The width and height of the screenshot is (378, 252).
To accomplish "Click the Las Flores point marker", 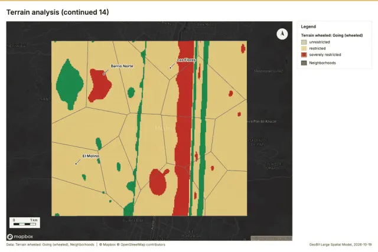I will click(x=170, y=68).
